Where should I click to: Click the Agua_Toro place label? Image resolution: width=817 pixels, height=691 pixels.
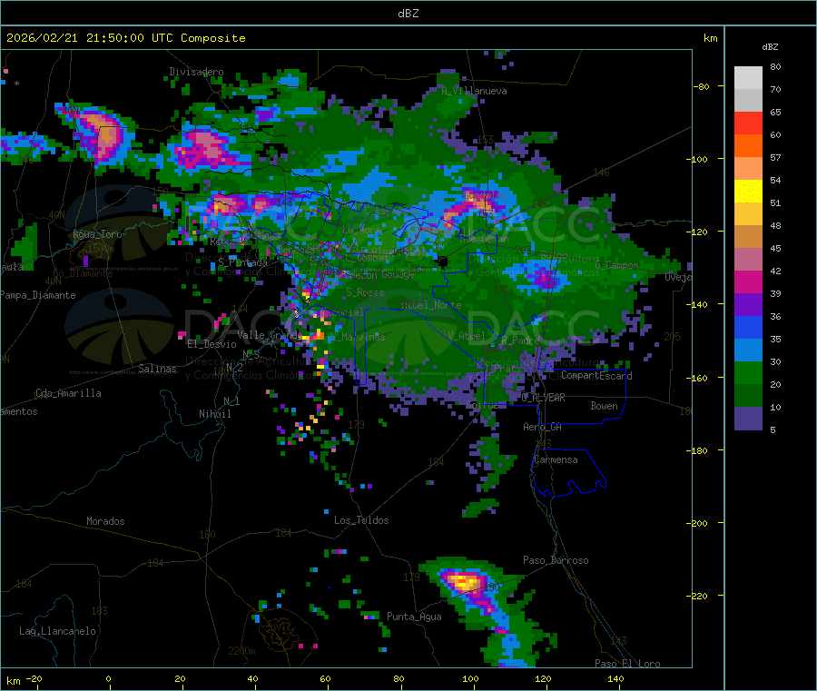point(97,234)
